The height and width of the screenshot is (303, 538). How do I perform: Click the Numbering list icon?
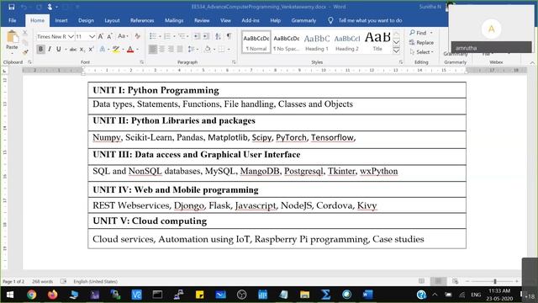(167, 36)
